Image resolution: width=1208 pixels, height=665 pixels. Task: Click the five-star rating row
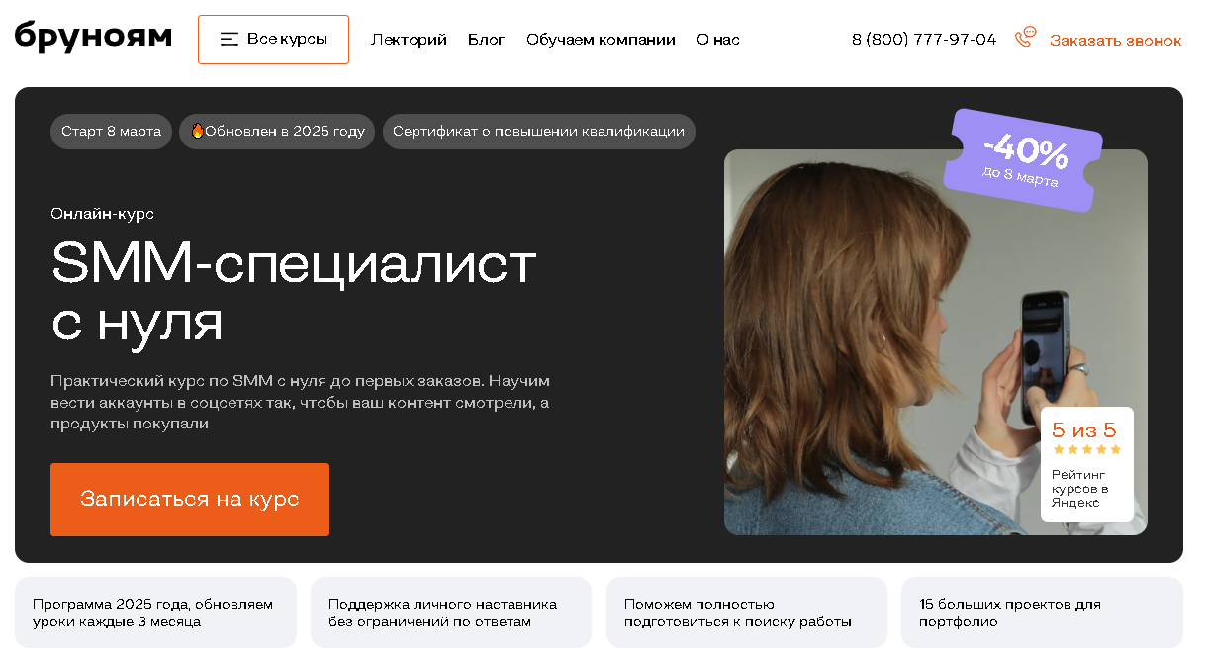1086,449
